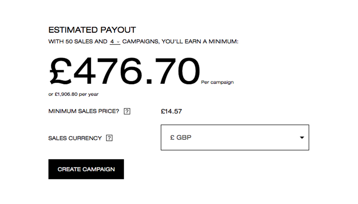Click the 'Per campaign' caption text
The image size is (358, 204).
click(217, 82)
